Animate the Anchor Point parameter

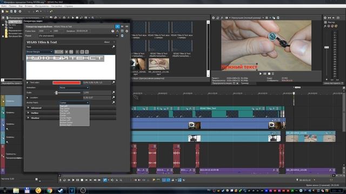[x=114, y=102]
